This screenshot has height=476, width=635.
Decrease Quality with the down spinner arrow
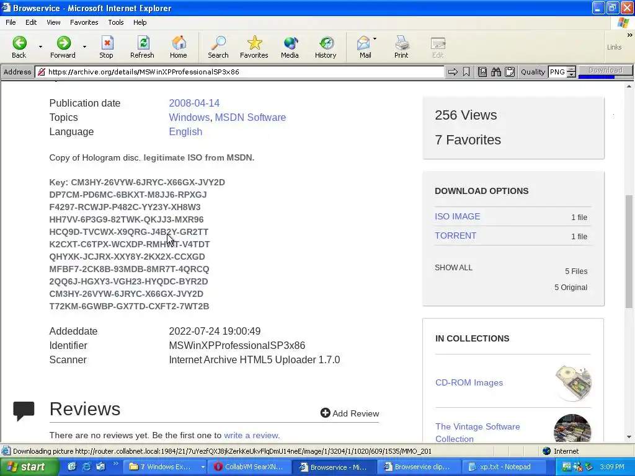tap(571, 75)
